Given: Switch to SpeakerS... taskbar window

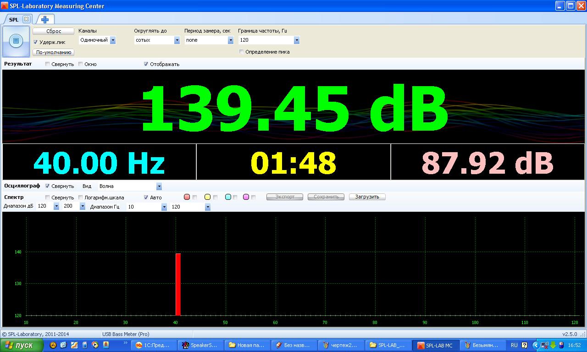Looking at the screenshot, I should [x=200, y=346].
